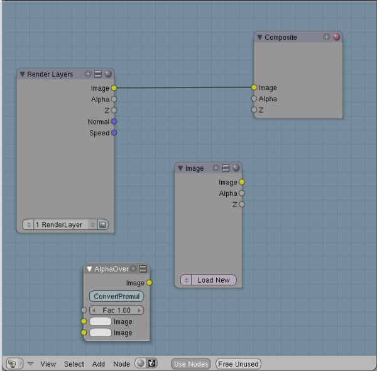
Task: Collapse header menus with triangle before View
Action: [x=30, y=363]
